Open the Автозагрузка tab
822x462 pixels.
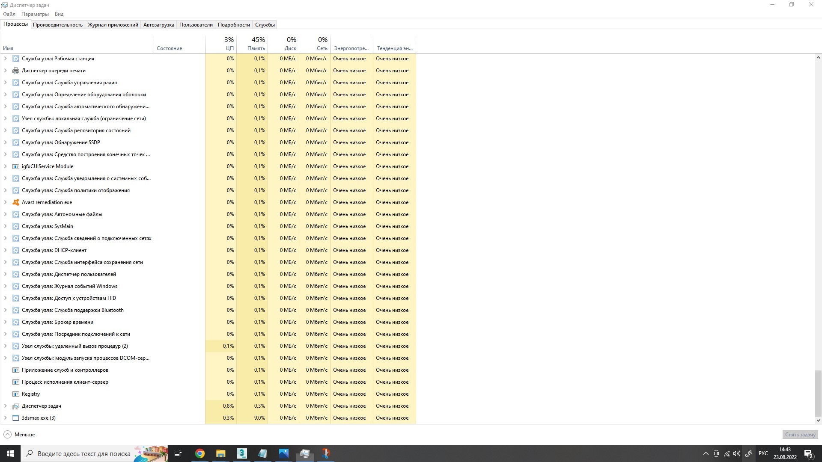tap(158, 25)
